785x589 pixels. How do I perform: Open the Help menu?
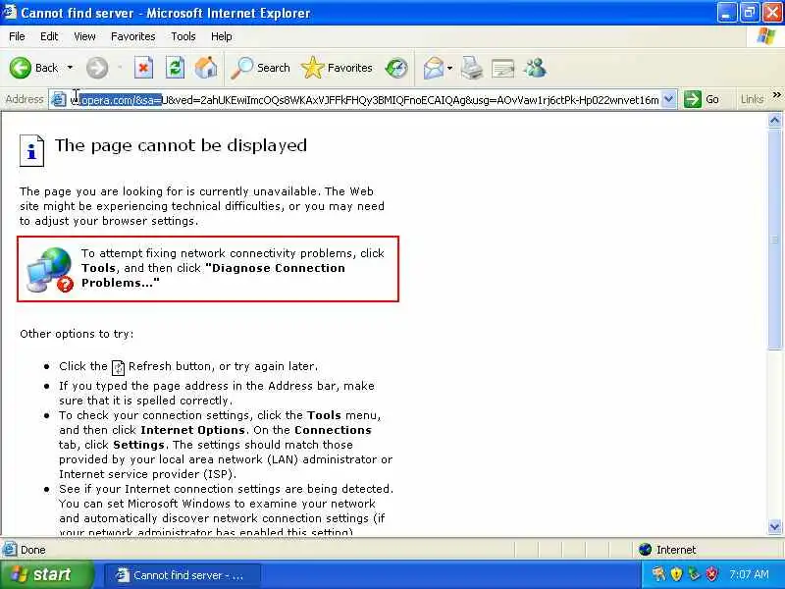pyautogui.click(x=222, y=36)
